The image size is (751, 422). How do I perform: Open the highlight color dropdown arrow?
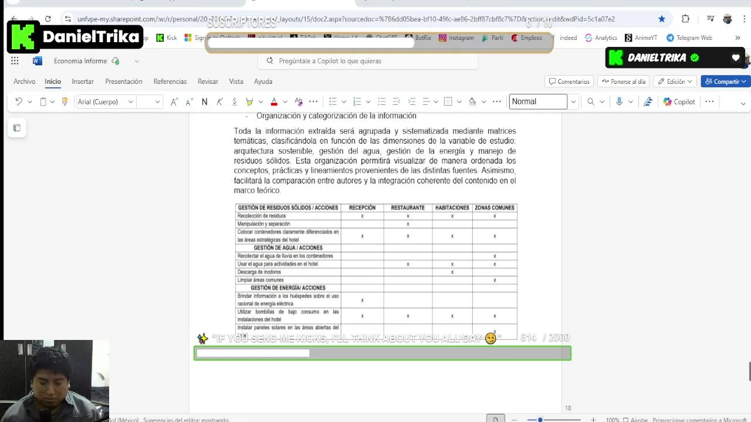(261, 102)
